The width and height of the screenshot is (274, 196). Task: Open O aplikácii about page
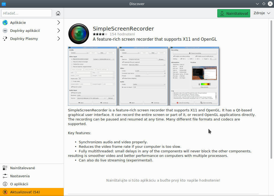coord(32,184)
